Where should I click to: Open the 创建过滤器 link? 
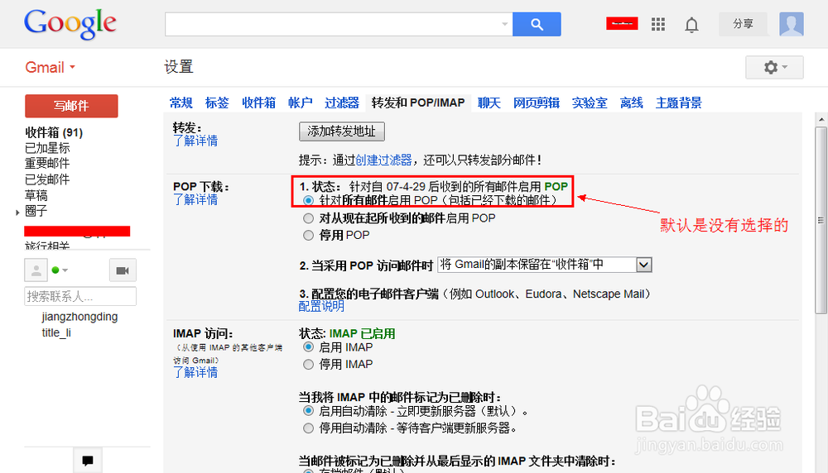tap(383, 160)
